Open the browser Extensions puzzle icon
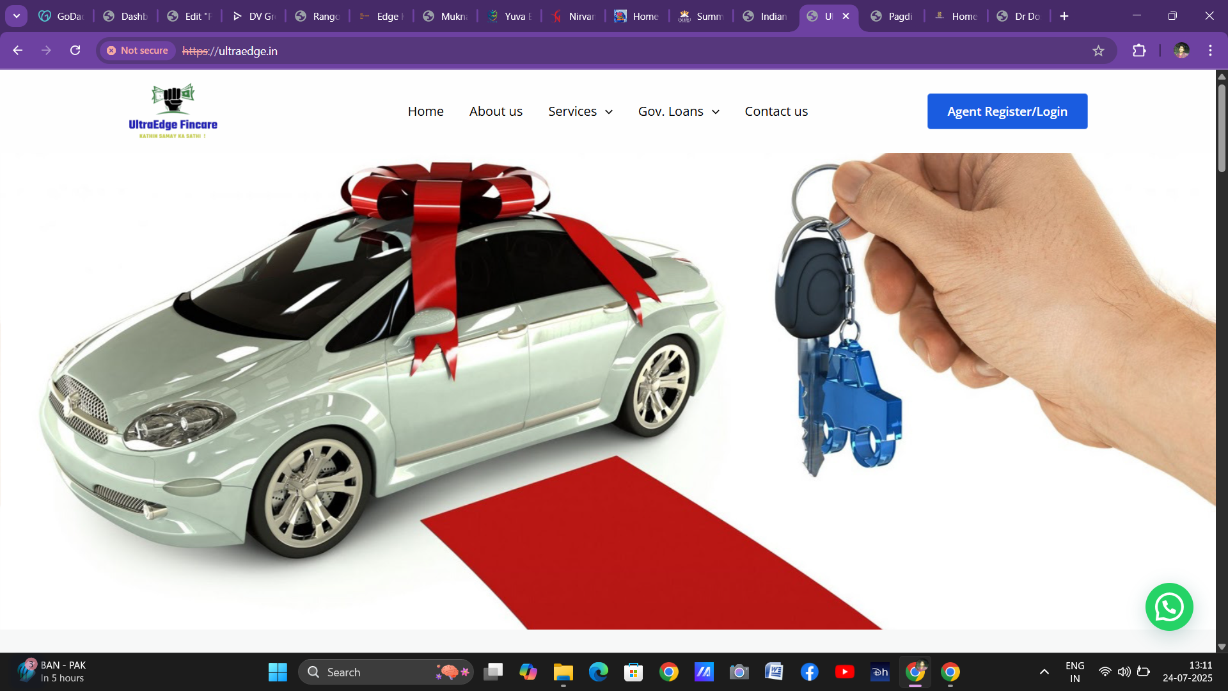Screen dimensions: 1228x691 tap(1139, 51)
